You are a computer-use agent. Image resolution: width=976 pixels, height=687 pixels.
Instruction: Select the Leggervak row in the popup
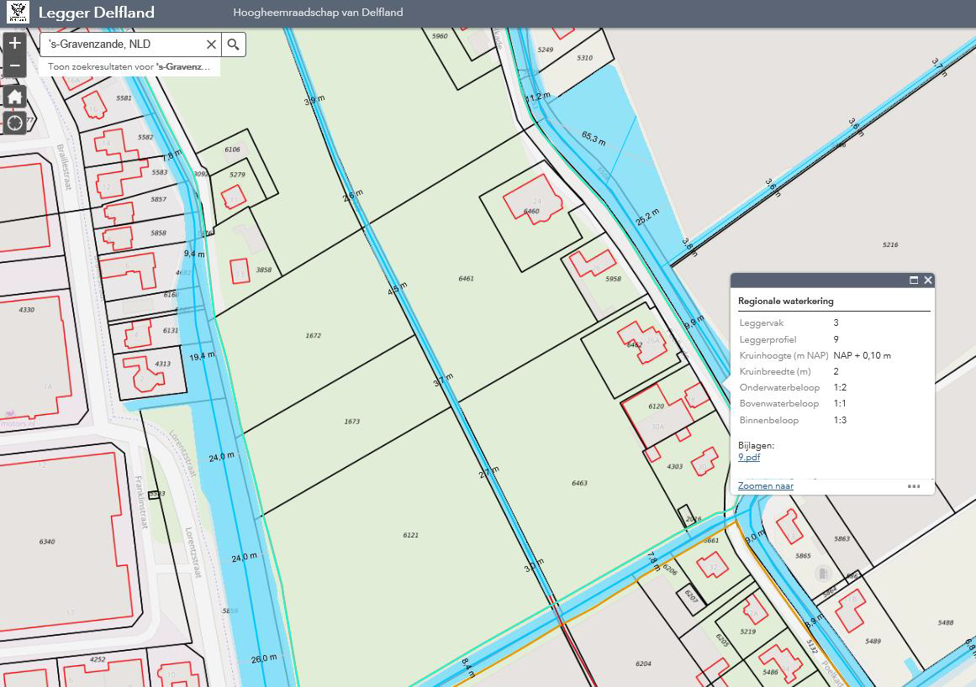833,323
